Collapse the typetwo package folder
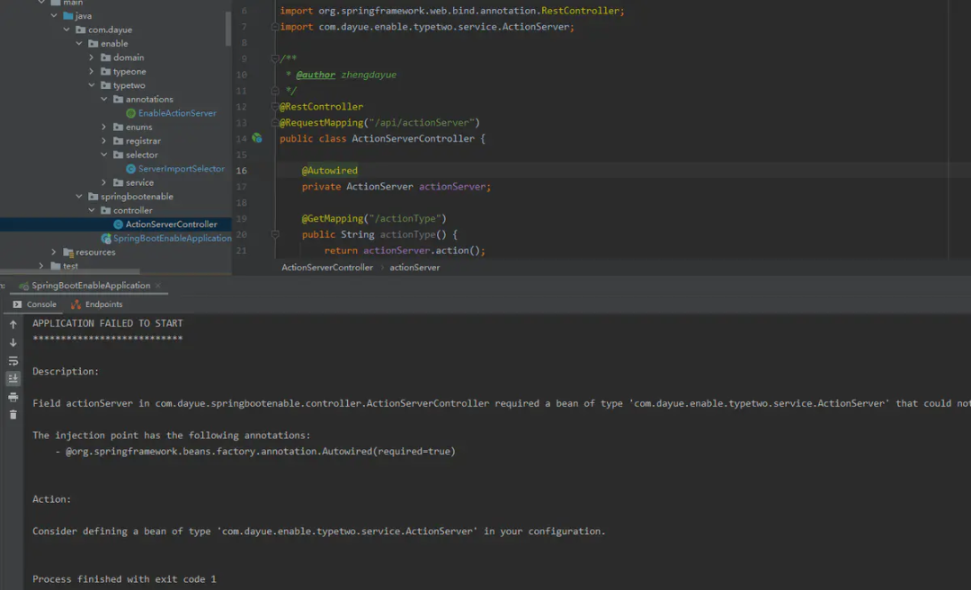Viewport: 971px width, 590px height. coord(93,85)
